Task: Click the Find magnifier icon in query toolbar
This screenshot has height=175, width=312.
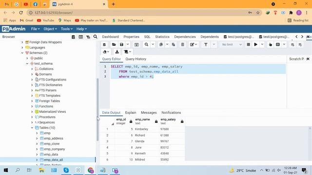Action: [146, 45]
